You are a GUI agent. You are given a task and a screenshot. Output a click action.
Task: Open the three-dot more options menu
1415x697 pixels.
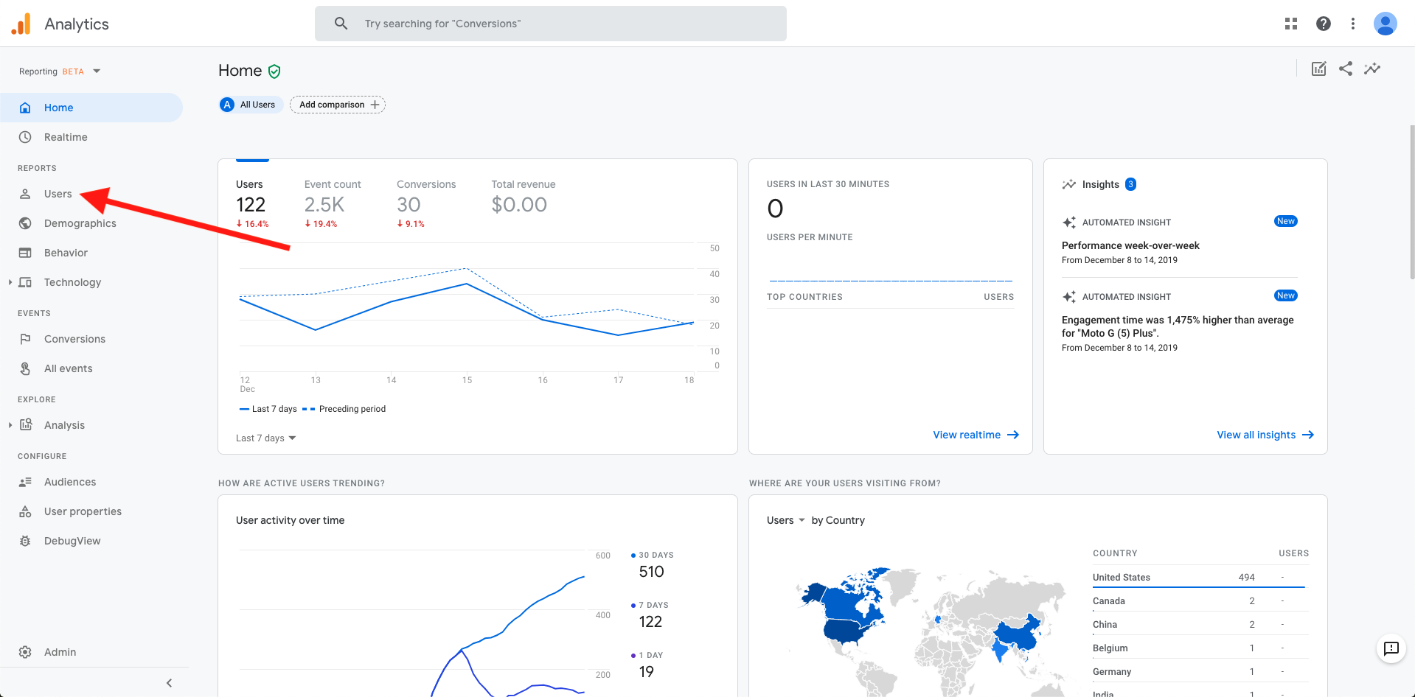(1352, 24)
